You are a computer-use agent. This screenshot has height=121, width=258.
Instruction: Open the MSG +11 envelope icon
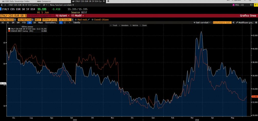point(233,5)
